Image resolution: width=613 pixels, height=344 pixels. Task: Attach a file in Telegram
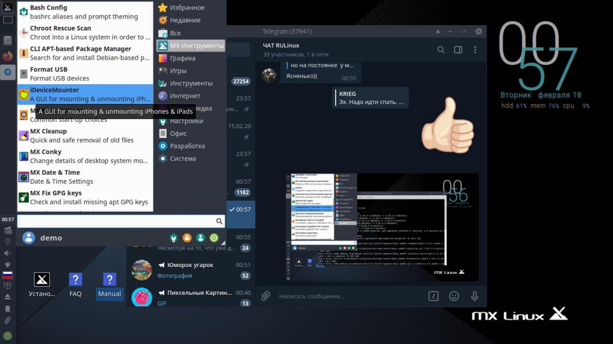(266, 296)
